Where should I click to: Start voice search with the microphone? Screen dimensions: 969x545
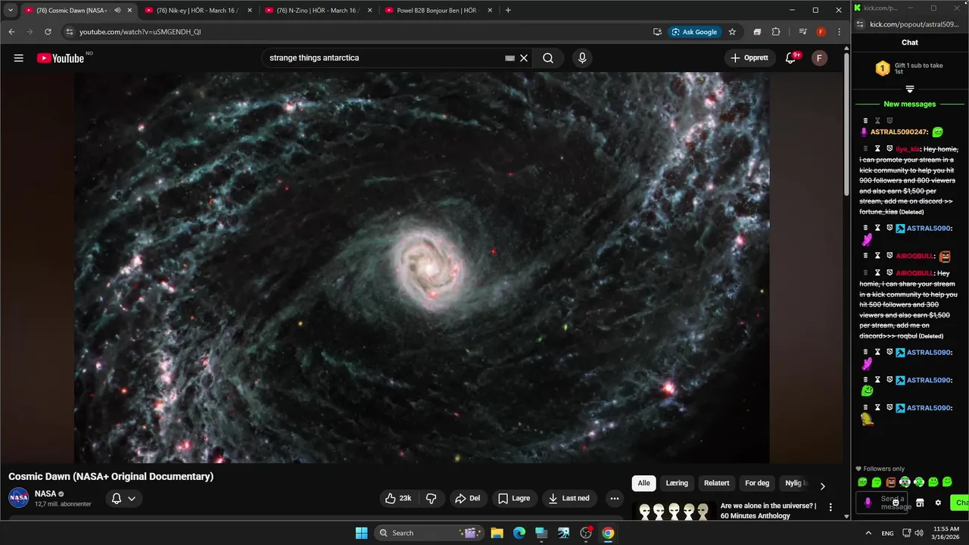pos(581,58)
